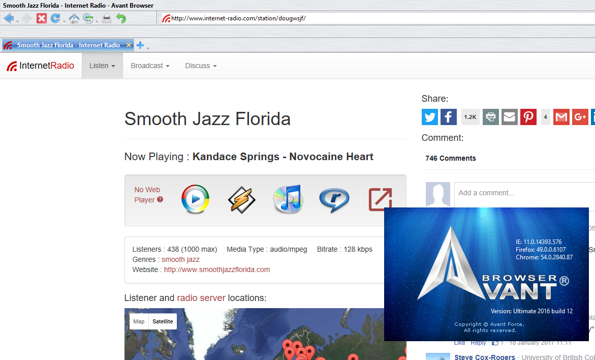
Task: Share the page on Pinterest
Action: point(528,117)
